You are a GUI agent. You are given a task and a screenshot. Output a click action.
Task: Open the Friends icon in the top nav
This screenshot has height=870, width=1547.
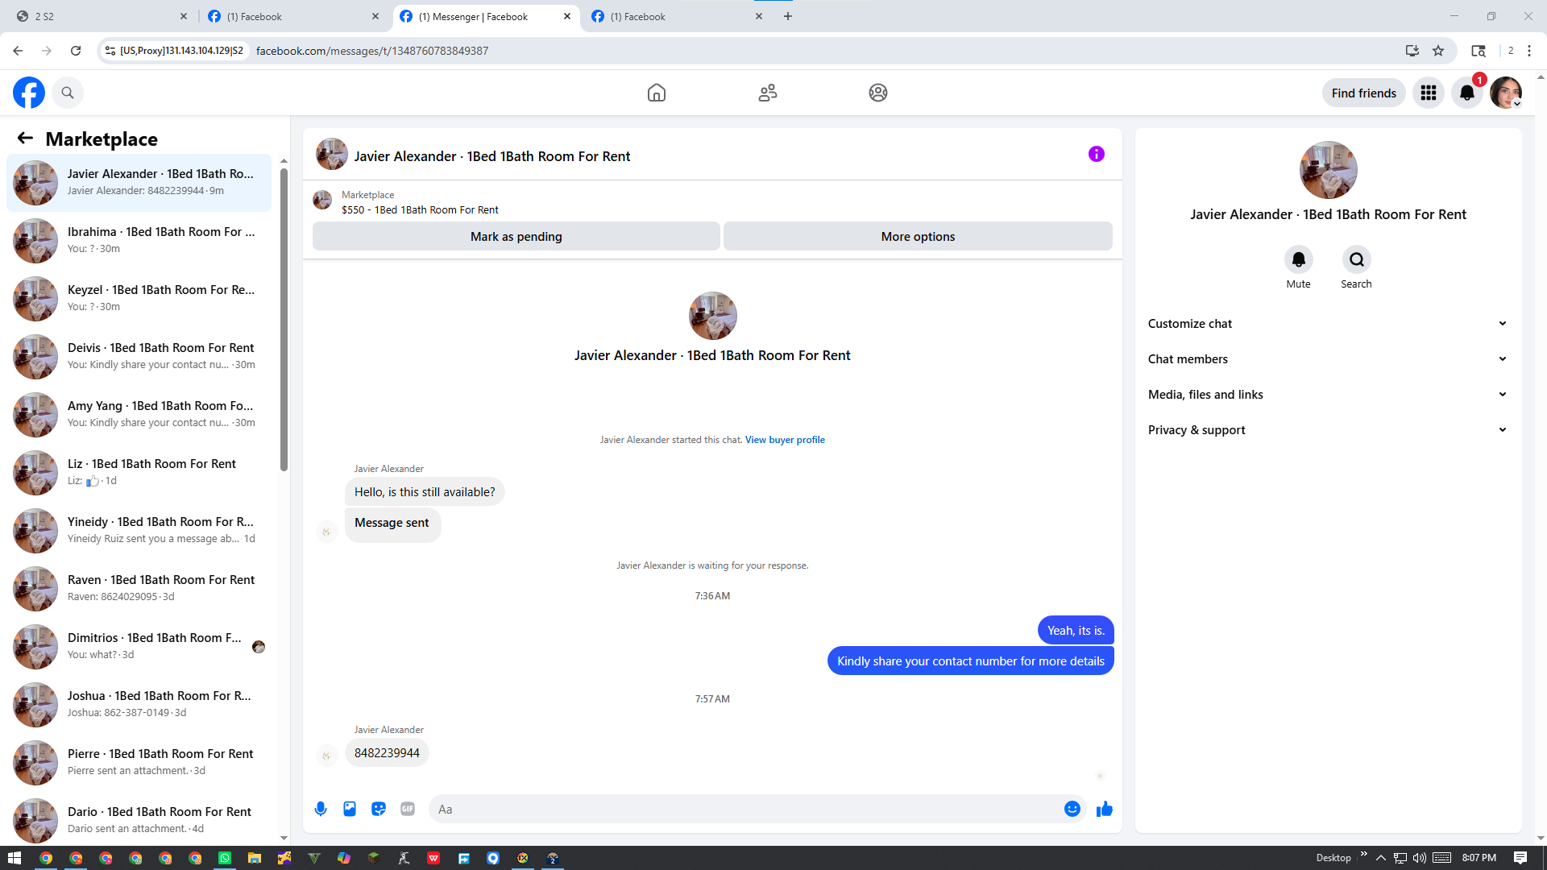[768, 93]
